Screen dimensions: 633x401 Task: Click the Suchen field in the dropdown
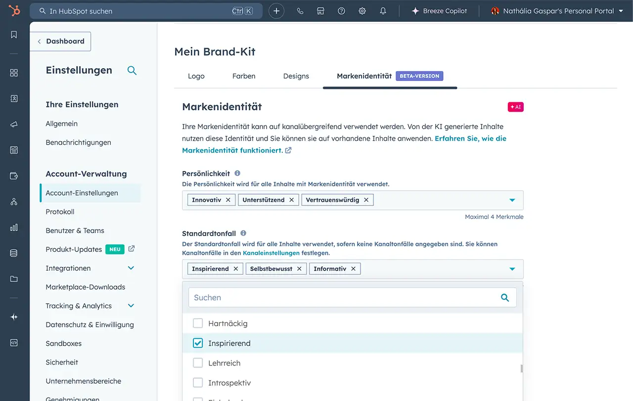click(353, 297)
